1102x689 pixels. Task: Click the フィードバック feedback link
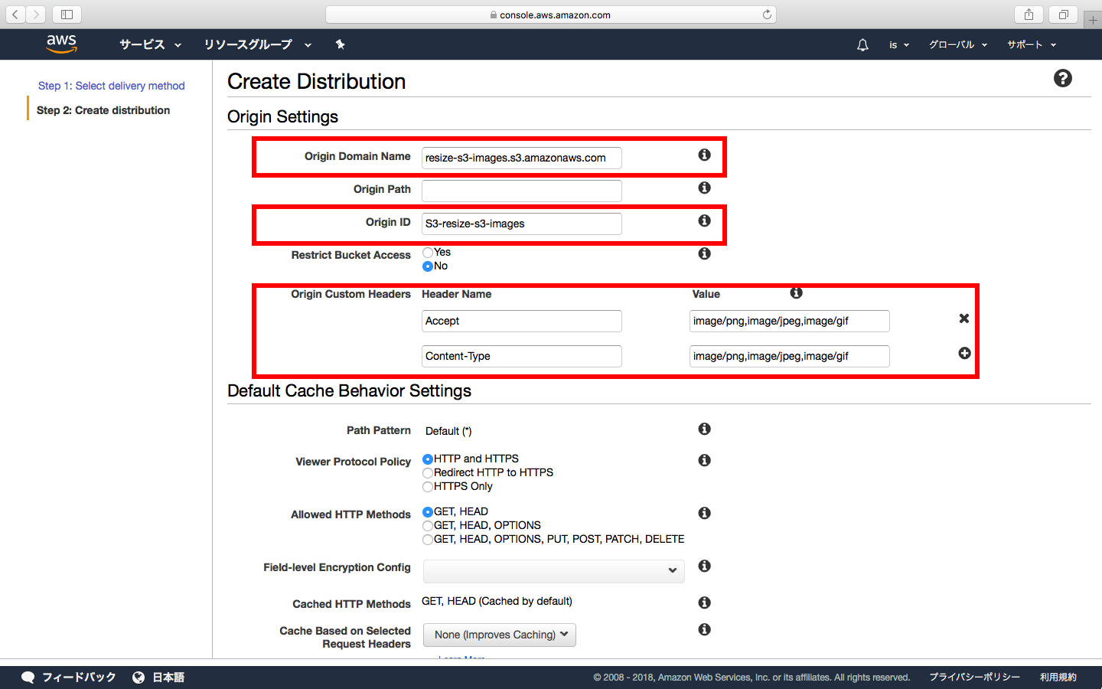point(79,677)
